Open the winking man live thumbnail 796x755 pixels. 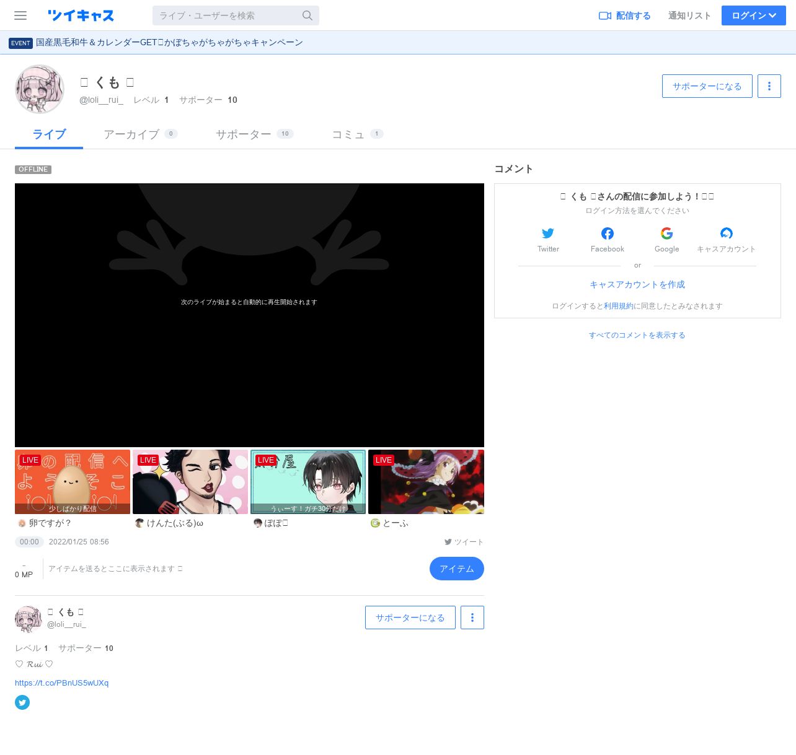pyautogui.click(x=190, y=482)
